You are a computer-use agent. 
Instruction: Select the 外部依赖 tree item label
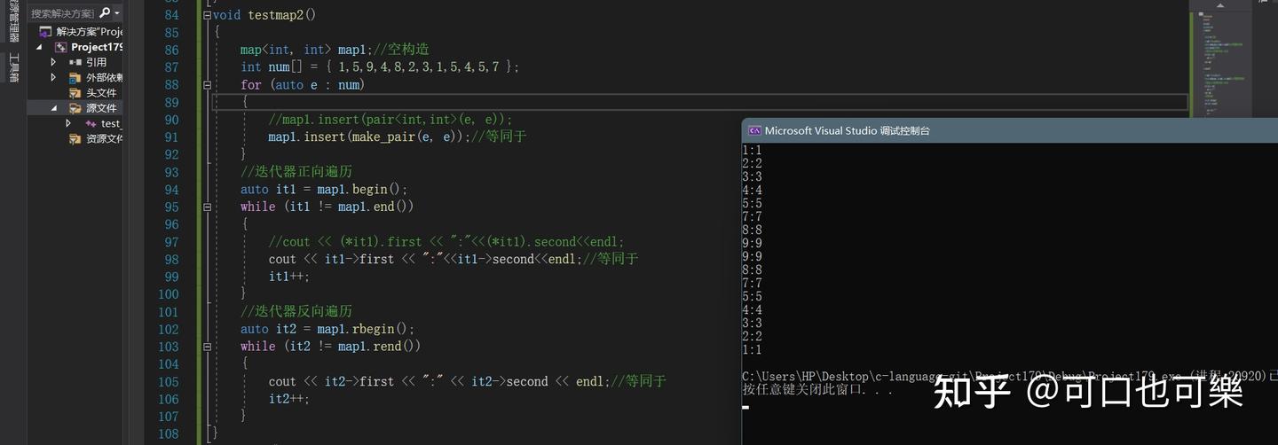click(x=105, y=77)
